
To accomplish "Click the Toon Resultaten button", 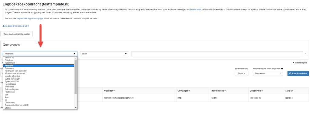I will pos(298,73).
